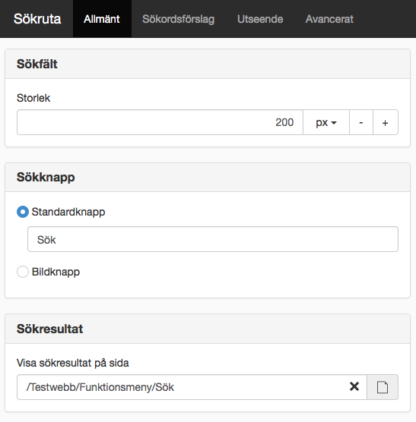Click the Standardknapp label text

click(x=68, y=212)
